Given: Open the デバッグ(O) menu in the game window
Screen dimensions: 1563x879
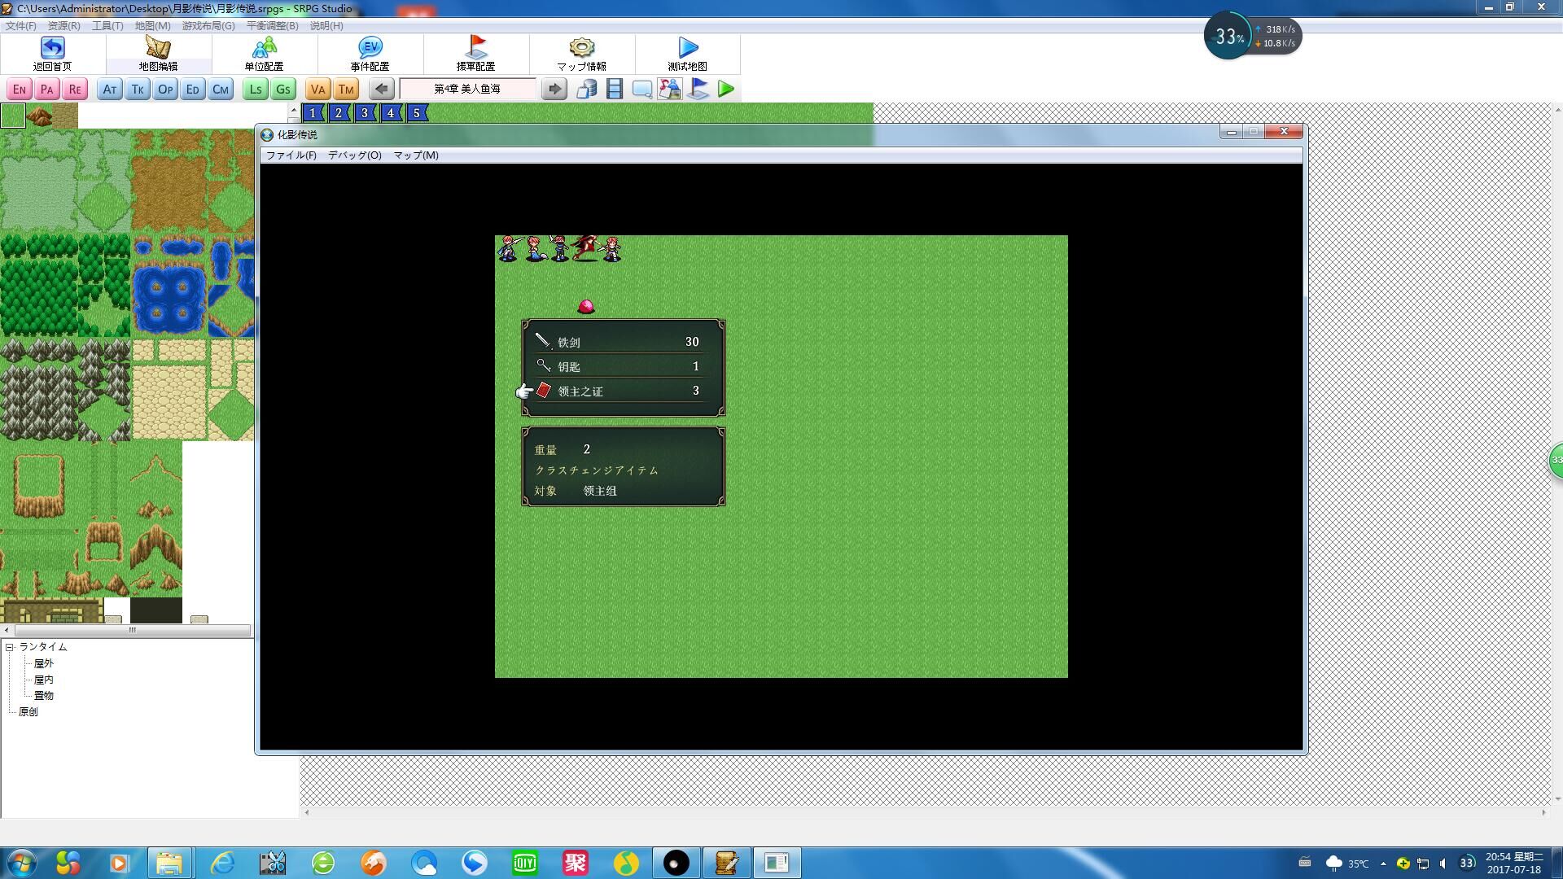Looking at the screenshot, I should pos(354,155).
